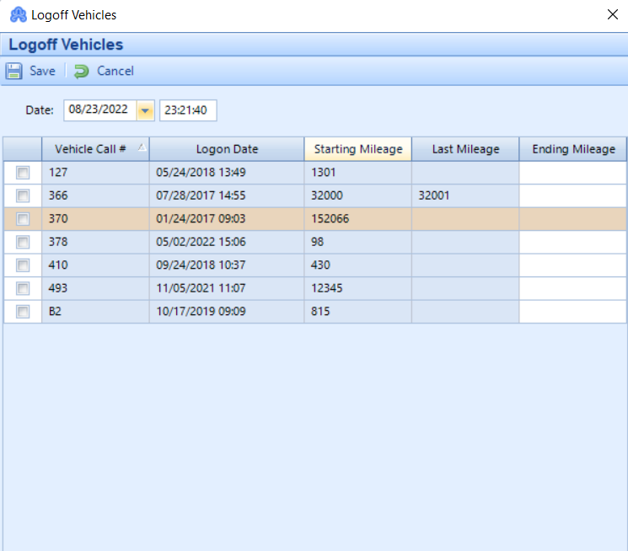The width and height of the screenshot is (628, 551).
Task: Check the box for vehicle 410
Action: point(23,265)
